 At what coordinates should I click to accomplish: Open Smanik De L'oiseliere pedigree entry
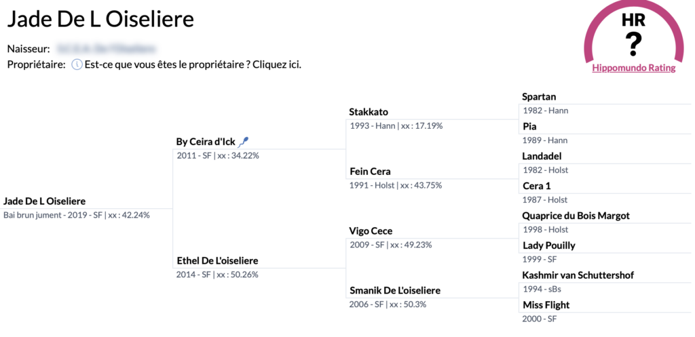click(x=395, y=290)
